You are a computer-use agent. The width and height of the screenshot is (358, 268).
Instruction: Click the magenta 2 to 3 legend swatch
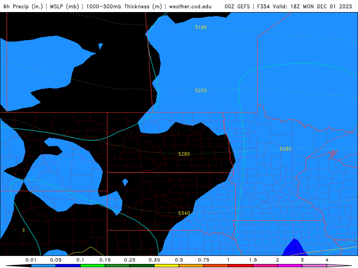click(x=290, y=266)
